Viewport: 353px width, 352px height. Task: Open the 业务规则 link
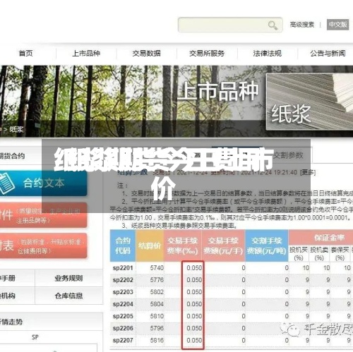68,278
